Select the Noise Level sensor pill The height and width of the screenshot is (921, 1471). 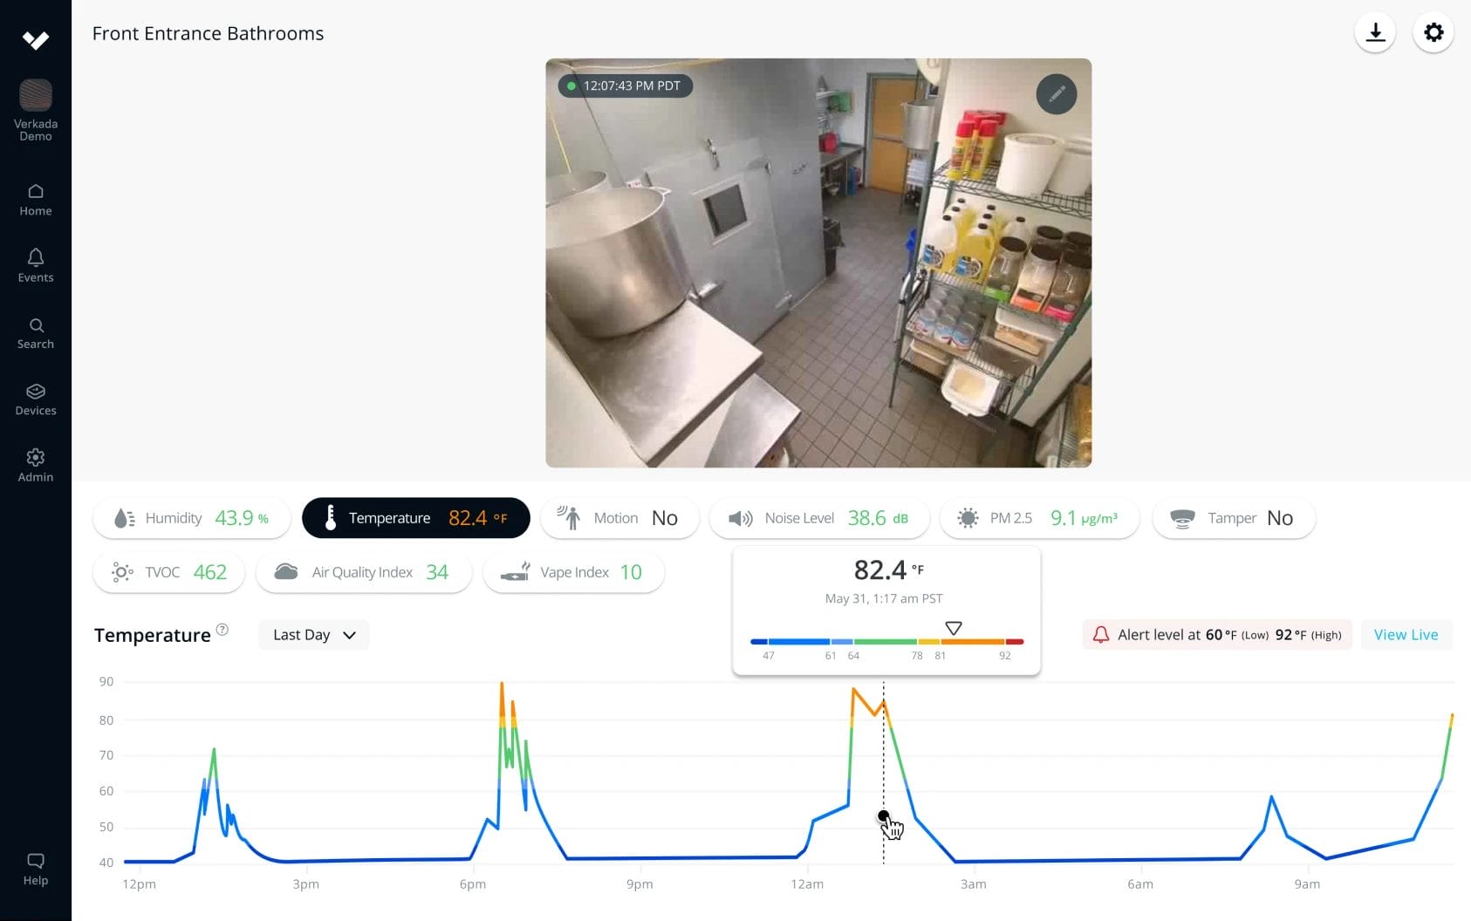(818, 518)
